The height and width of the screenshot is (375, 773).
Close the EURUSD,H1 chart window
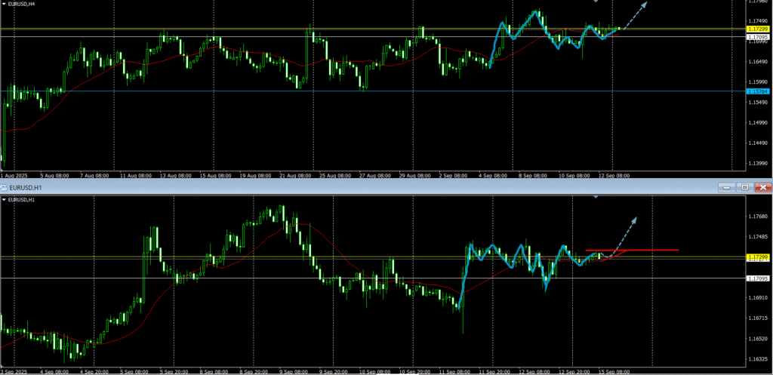[x=762, y=186]
